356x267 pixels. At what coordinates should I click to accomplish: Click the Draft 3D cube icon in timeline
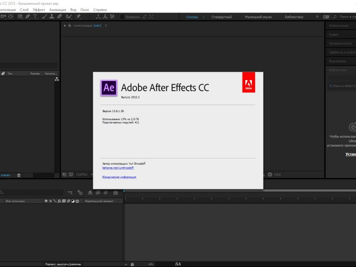pos(80,193)
